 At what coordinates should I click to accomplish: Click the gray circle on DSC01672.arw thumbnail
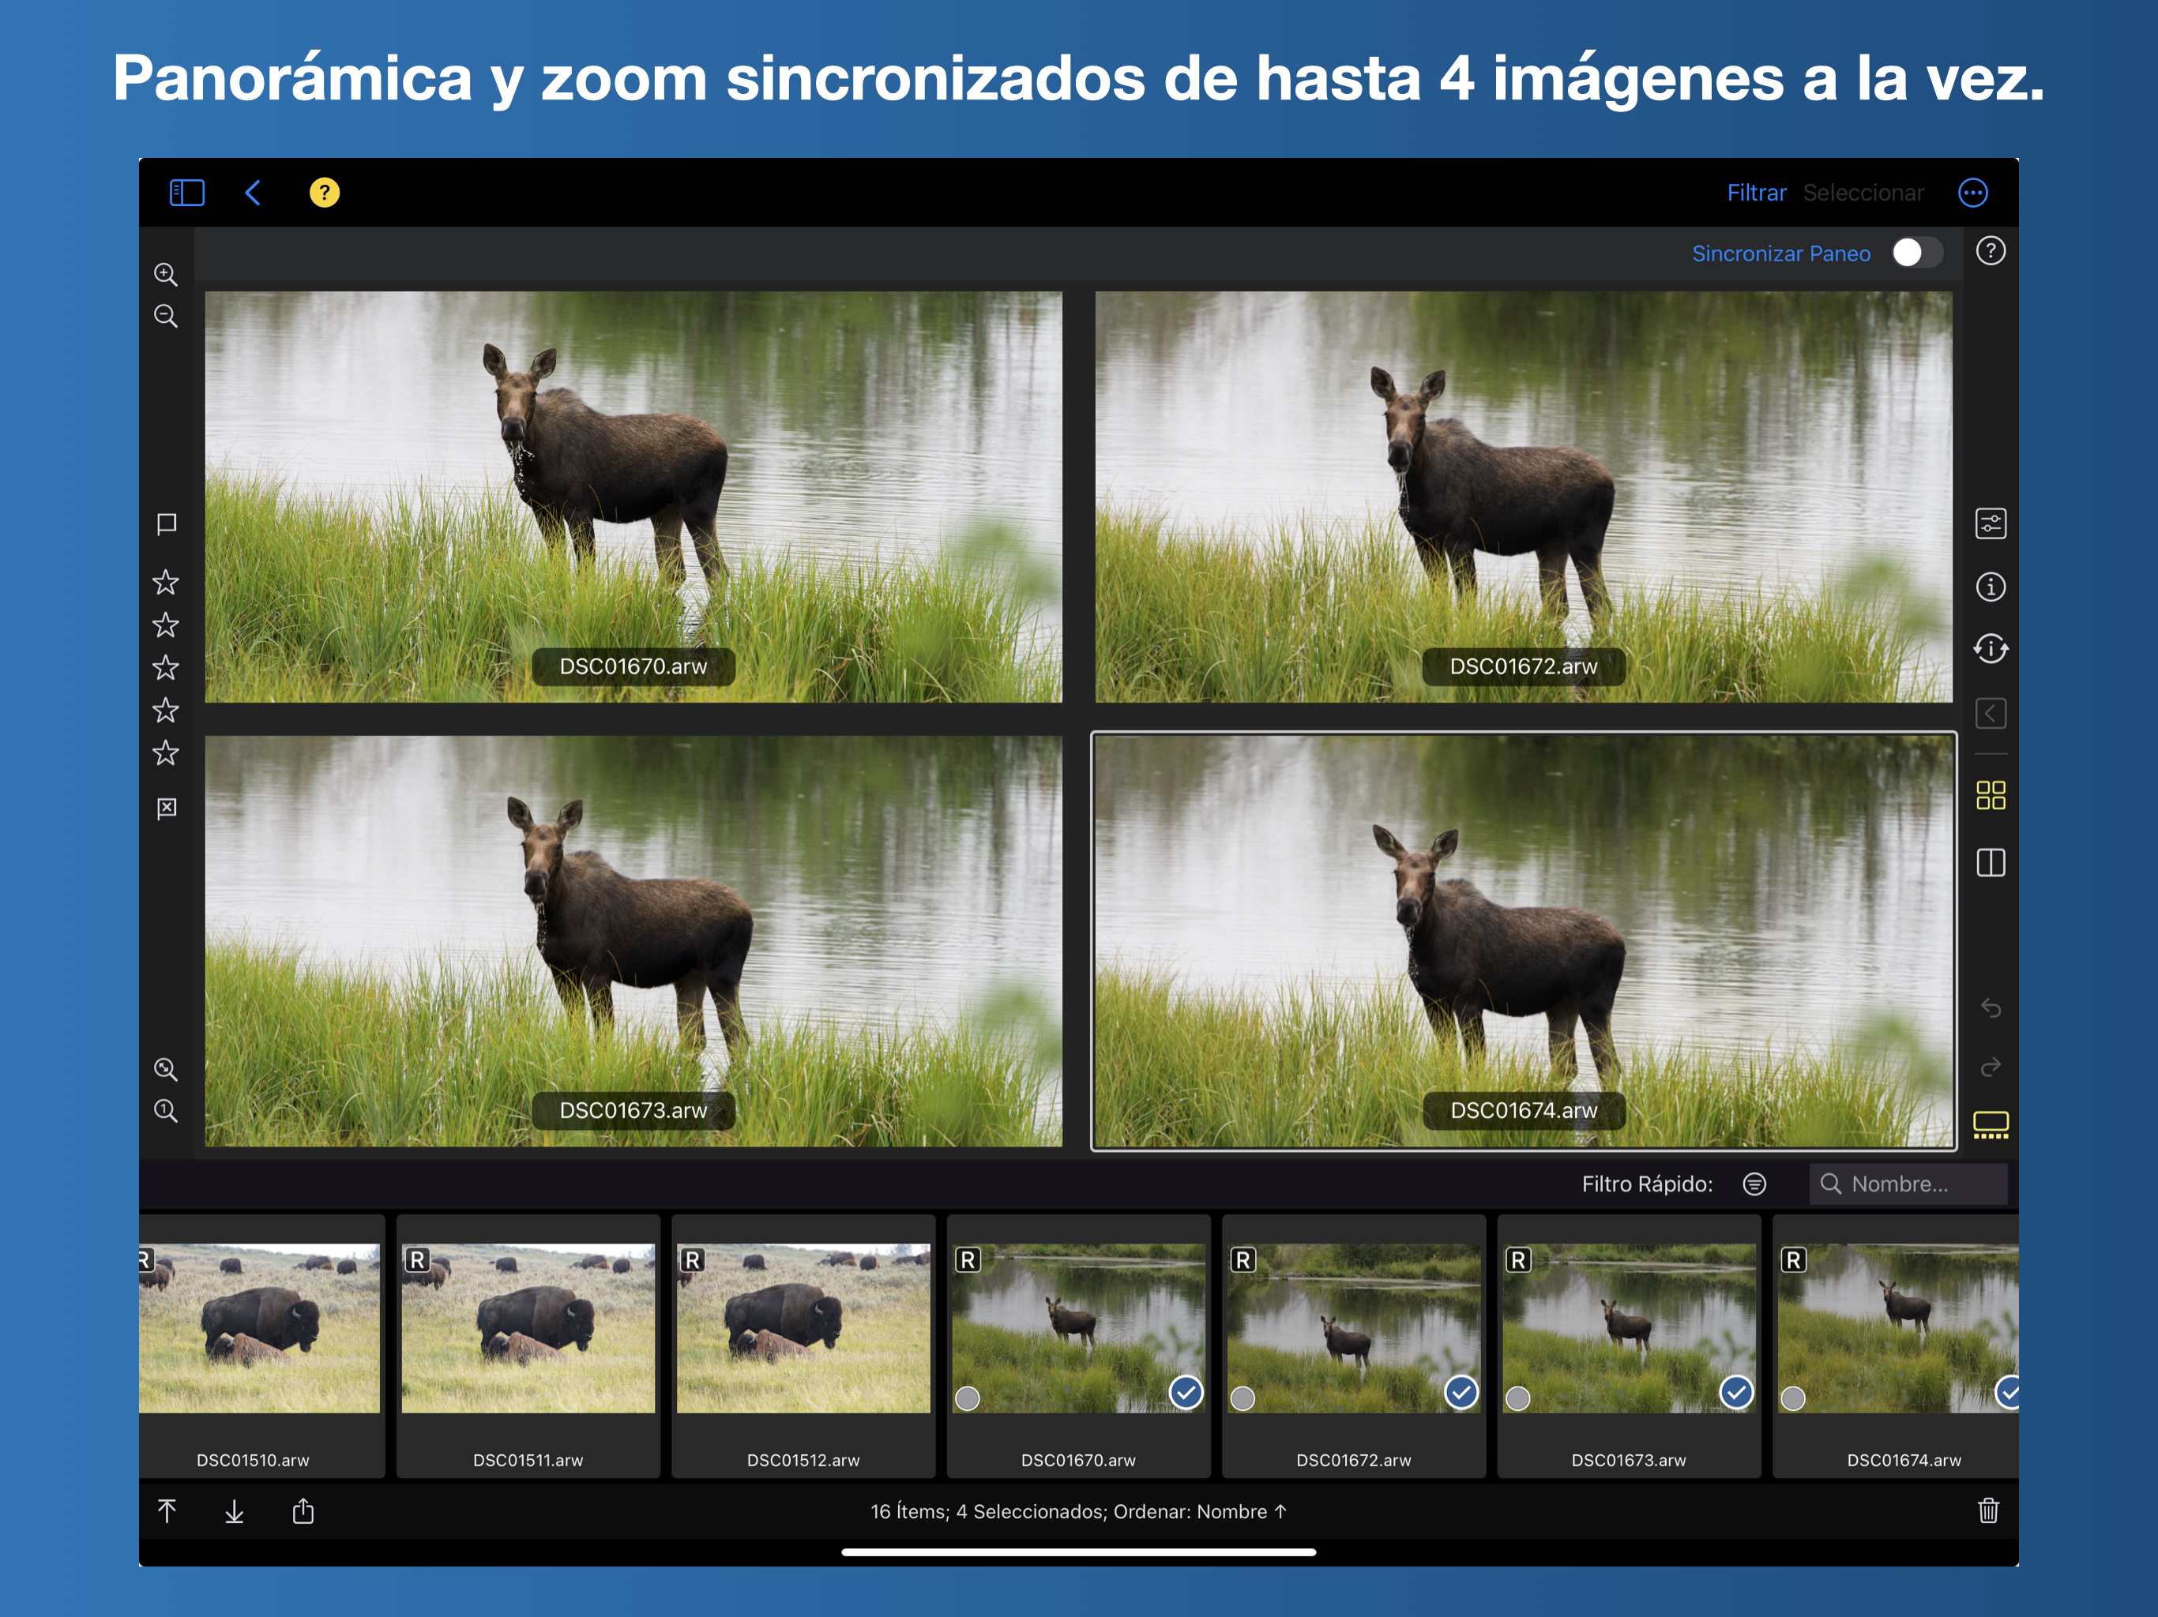coord(1242,1398)
